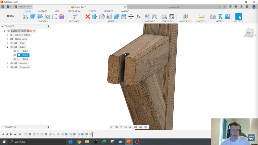Screen dimensions: 258x145
Task: Click the Extrude tool icon
Action: pyautogui.click(x=33, y=17)
